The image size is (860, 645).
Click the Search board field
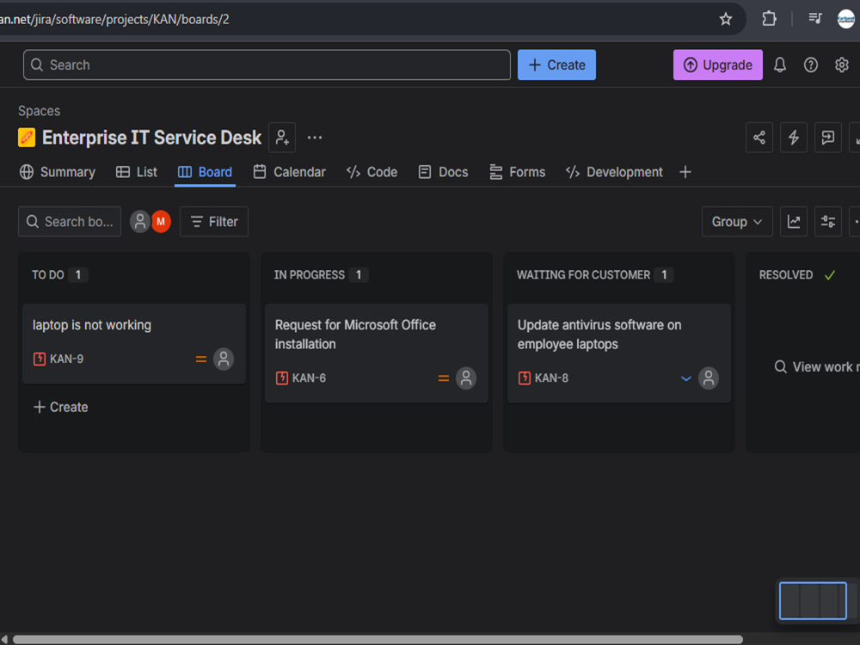[x=70, y=222]
